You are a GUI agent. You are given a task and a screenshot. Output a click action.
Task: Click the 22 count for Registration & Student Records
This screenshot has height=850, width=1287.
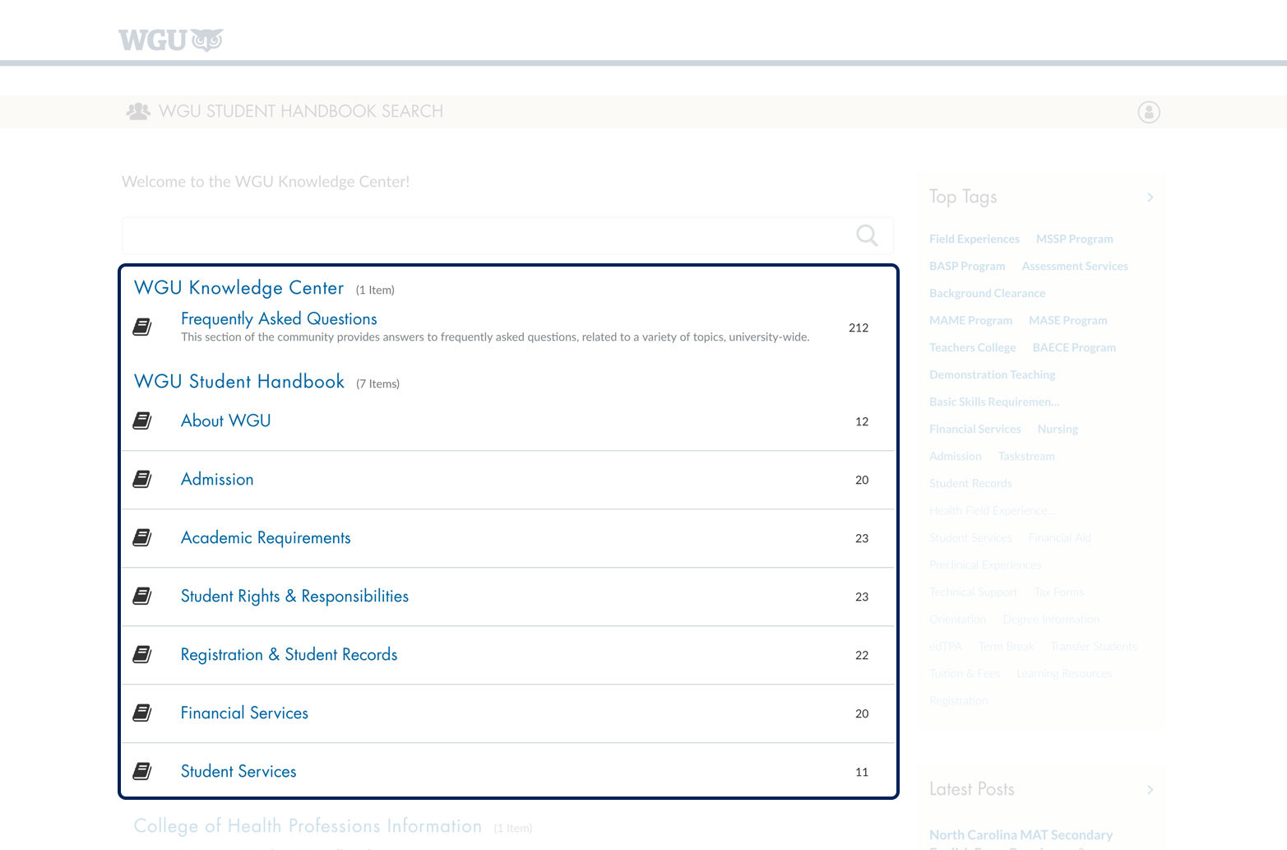tap(862, 655)
